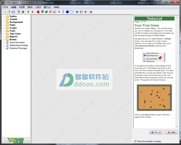The width and height of the screenshot is (181, 145).
Task: Run game in debug mode
Action: (x=33, y=12)
